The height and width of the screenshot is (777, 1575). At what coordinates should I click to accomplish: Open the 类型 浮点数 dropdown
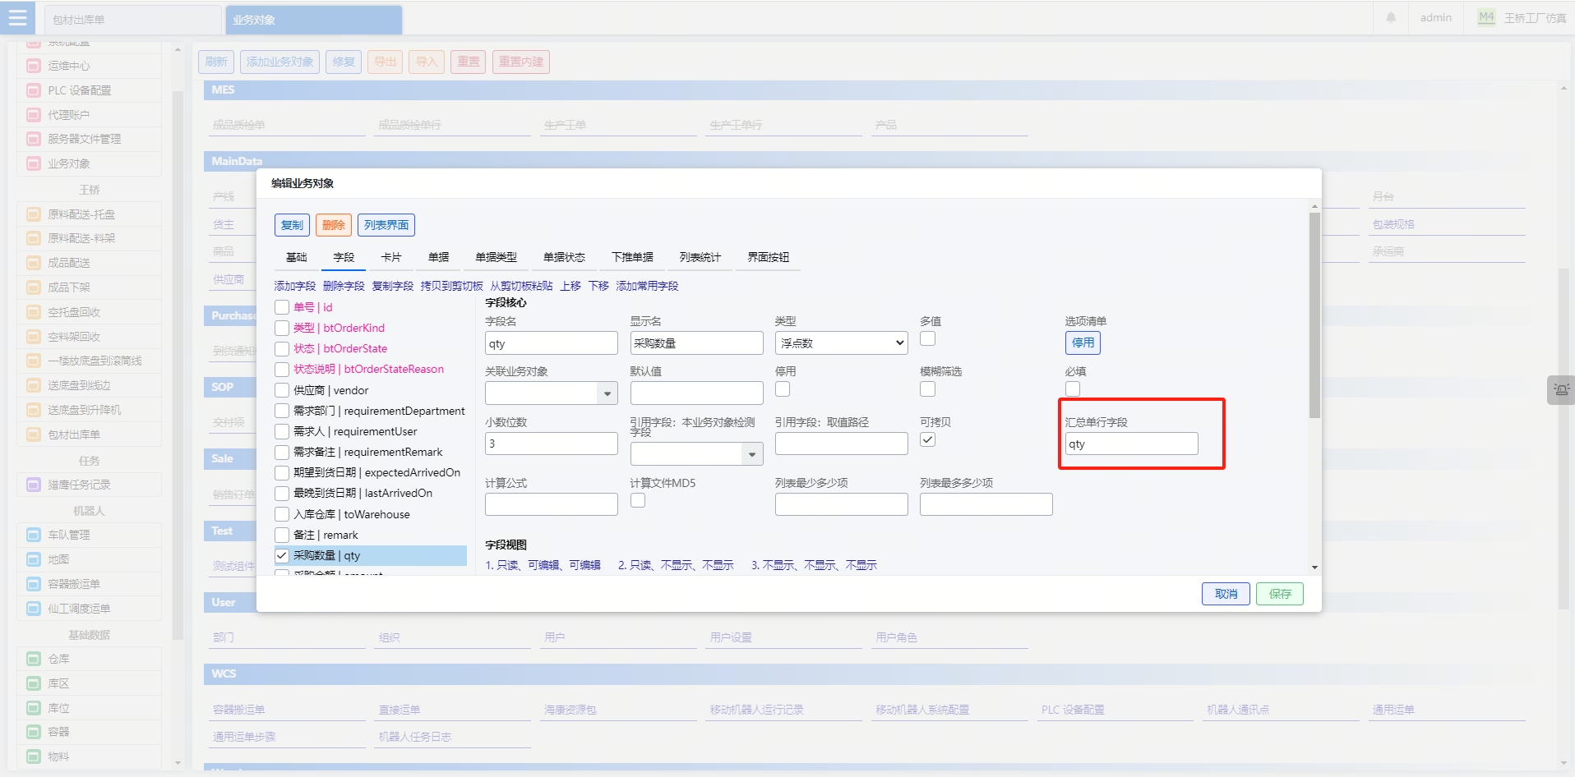pyautogui.click(x=842, y=343)
